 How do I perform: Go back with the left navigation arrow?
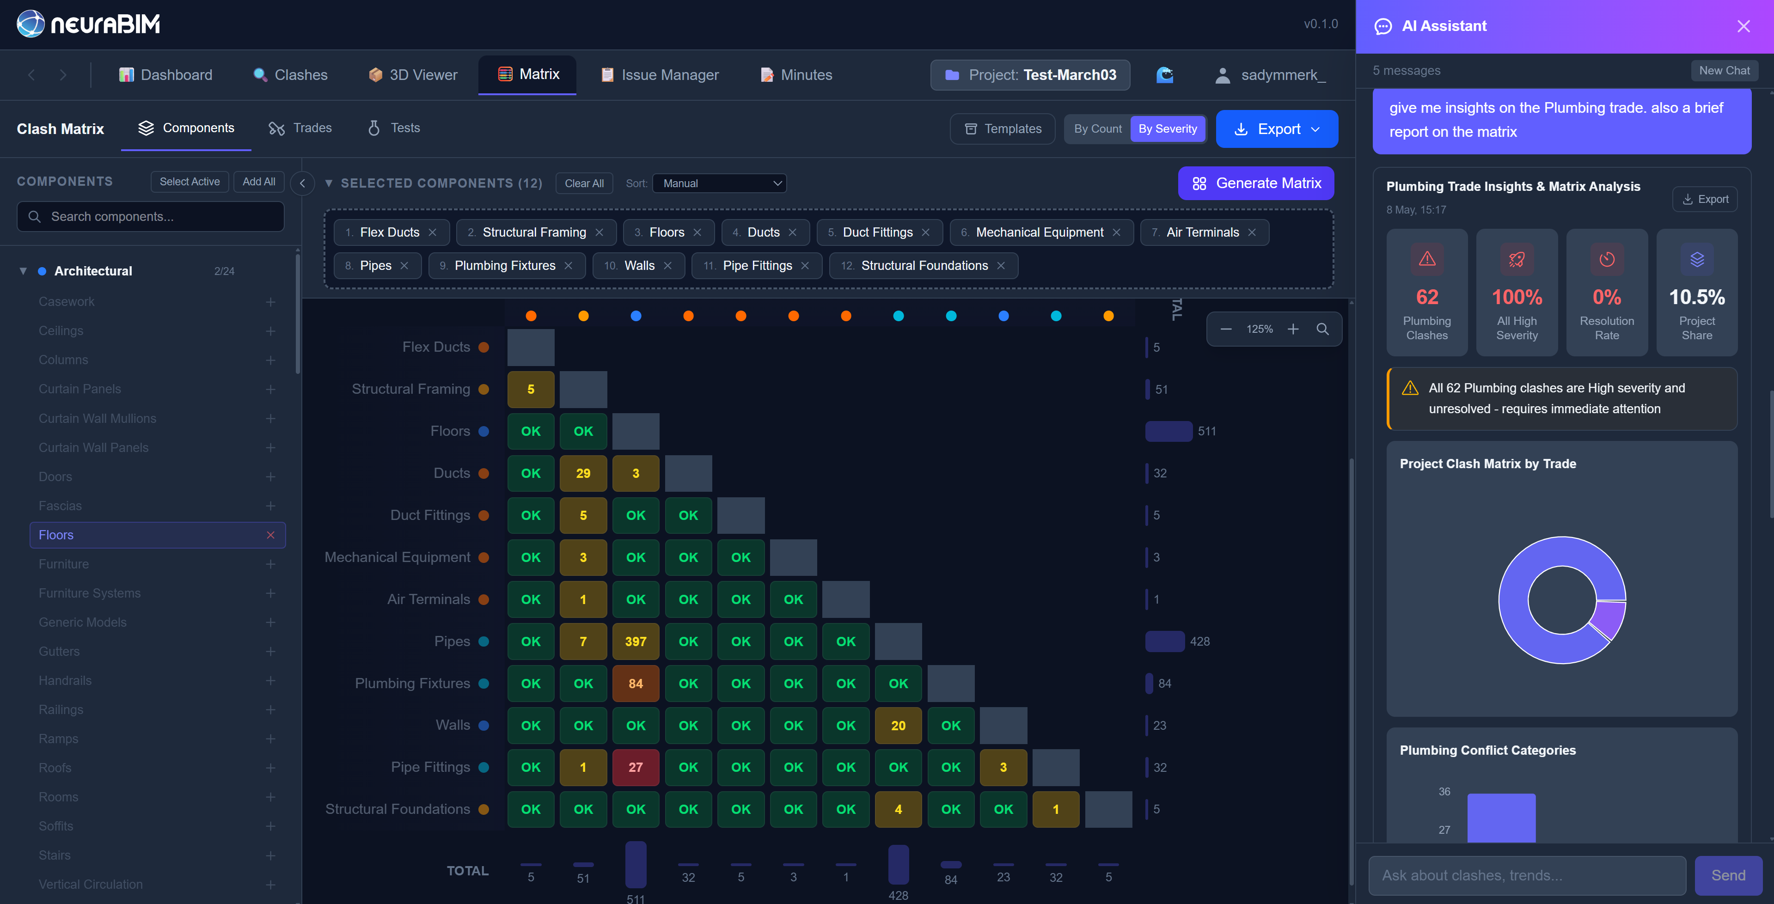31,75
